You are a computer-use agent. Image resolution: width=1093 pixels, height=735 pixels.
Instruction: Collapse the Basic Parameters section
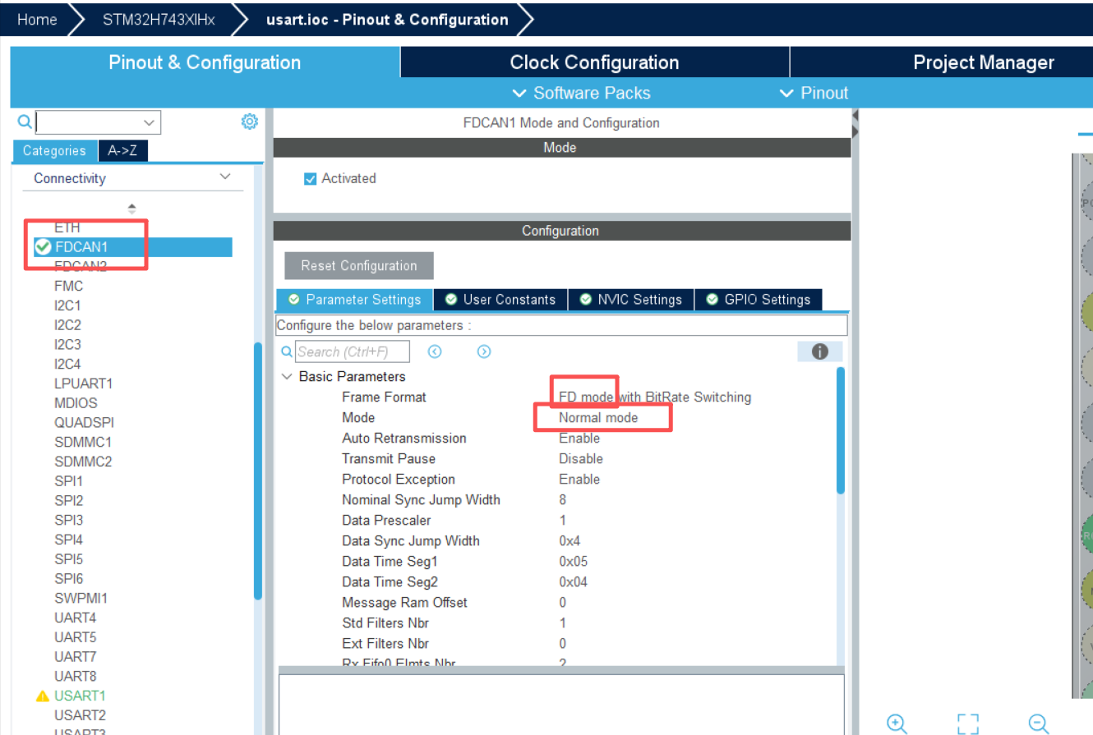tap(287, 377)
